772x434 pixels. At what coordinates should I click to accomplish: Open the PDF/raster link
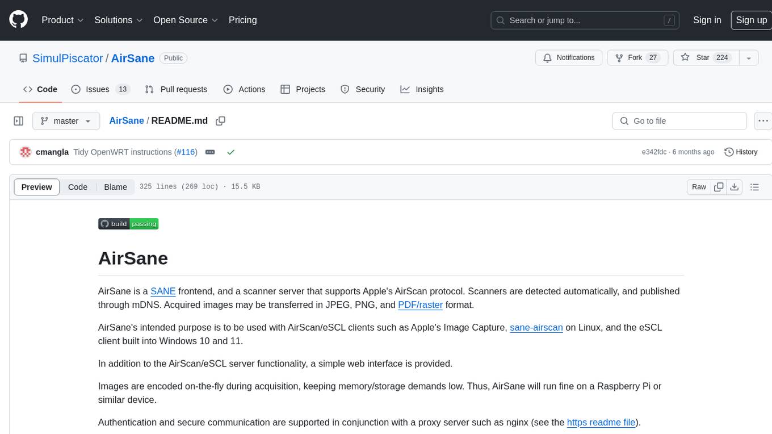point(420,305)
